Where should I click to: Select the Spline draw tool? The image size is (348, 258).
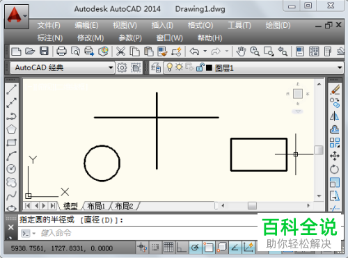(x=11, y=195)
